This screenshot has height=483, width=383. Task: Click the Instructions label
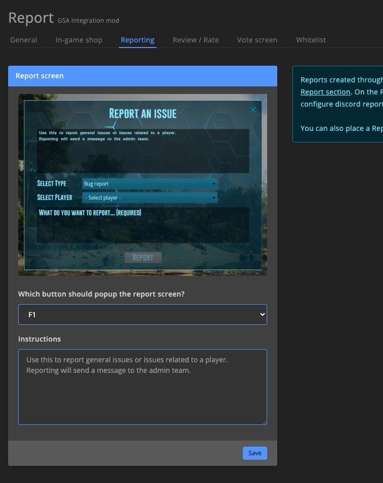click(39, 339)
